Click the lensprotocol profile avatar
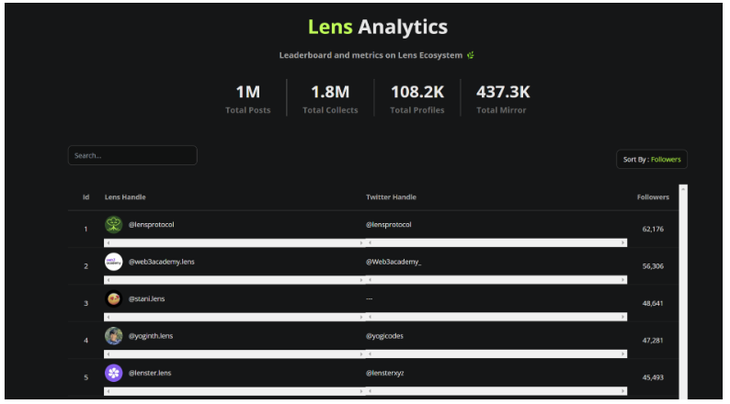This screenshot has height=404, width=730. tap(114, 225)
